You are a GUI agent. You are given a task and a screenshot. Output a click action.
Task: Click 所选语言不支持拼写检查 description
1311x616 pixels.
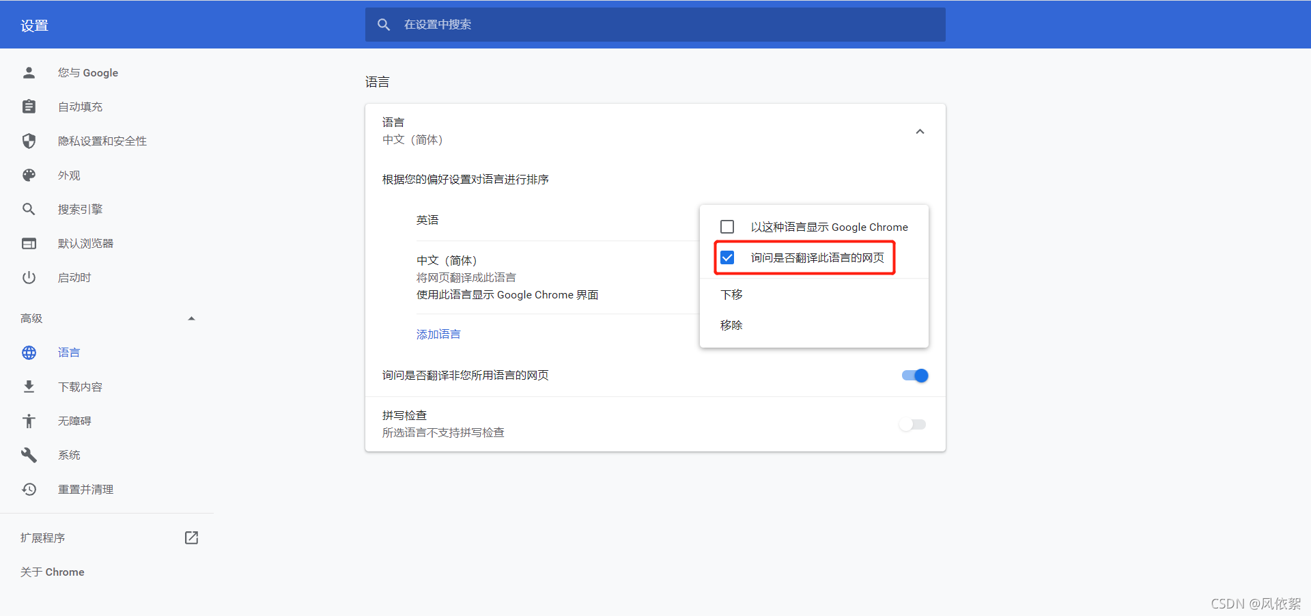point(443,432)
